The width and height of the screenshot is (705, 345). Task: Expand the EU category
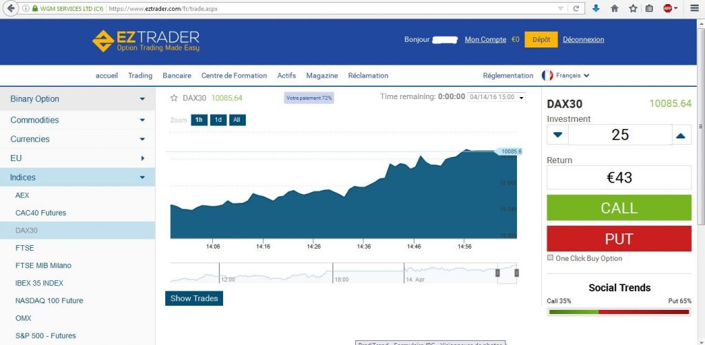77,158
